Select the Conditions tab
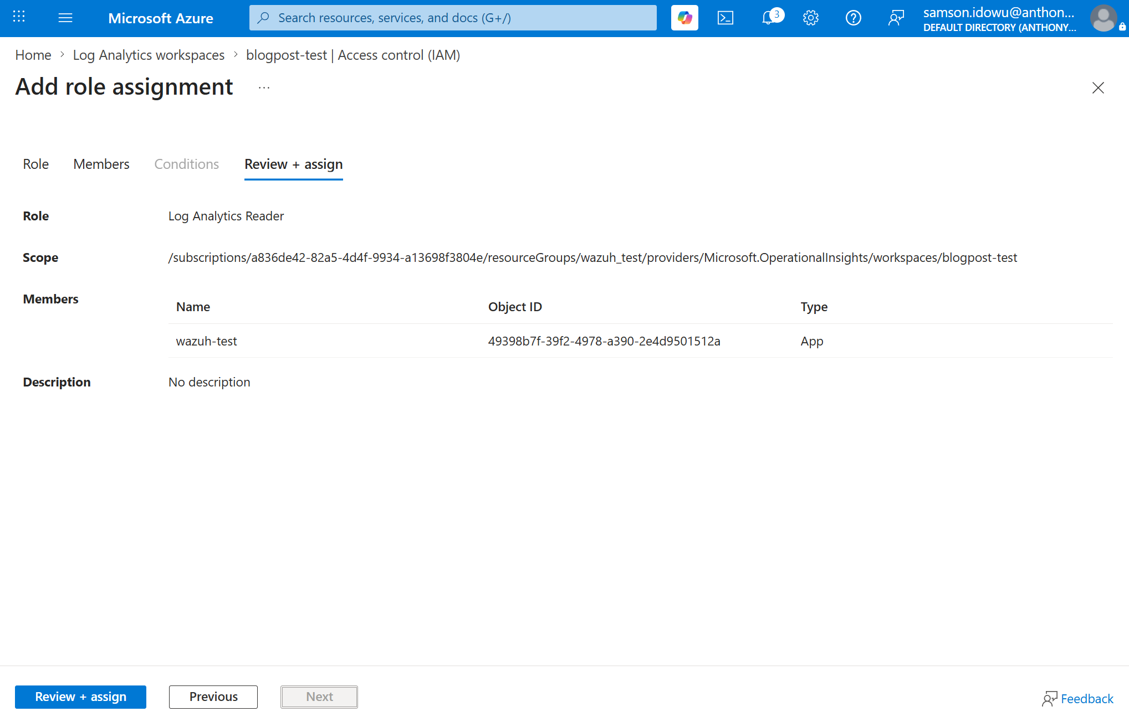The width and height of the screenshot is (1129, 727). point(187,164)
